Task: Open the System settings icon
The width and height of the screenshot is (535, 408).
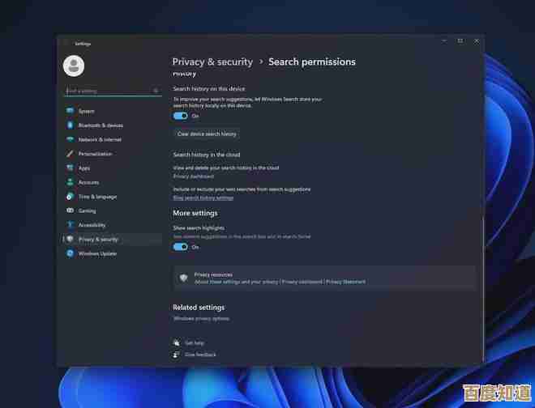Action: pos(70,110)
